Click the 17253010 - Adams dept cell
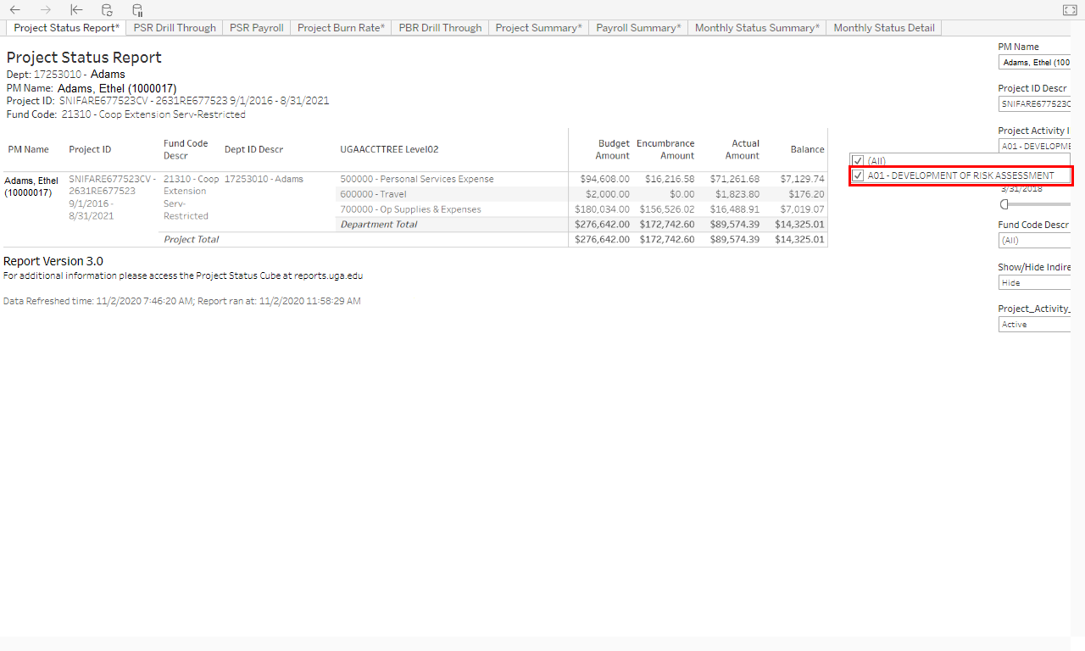Image resolution: width=1085 pixels, height=651 pixels. (264, 179)
